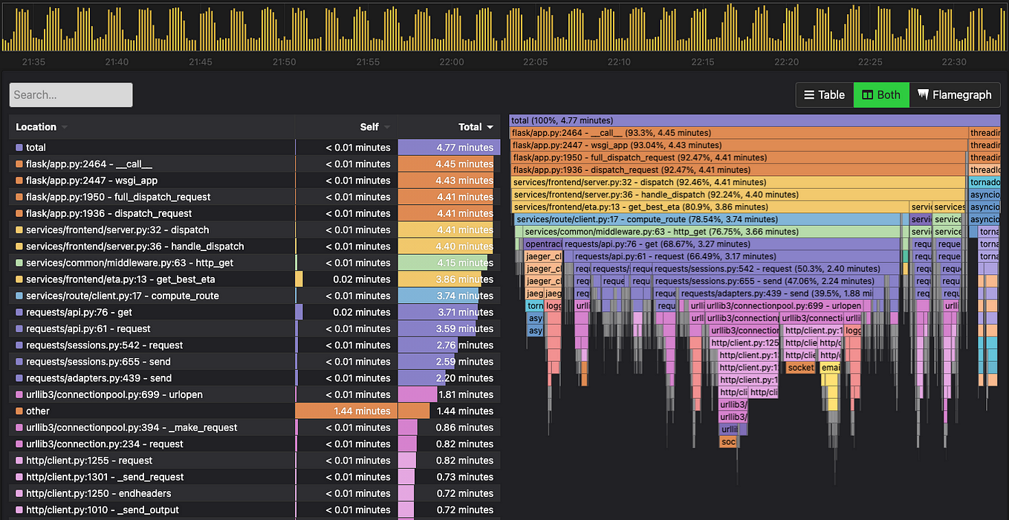
Task: Click the requests/api.py:76 get row
Action: click(149, 312)
